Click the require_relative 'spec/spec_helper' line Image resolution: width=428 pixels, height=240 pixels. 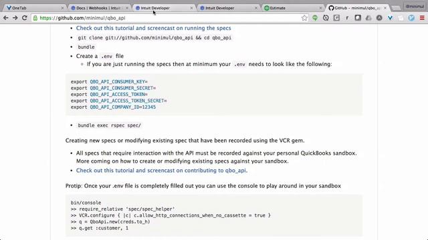pyautogui.click(x=122, y=209)
